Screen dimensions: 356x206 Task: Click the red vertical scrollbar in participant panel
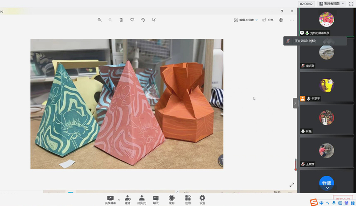coord(295,165)
